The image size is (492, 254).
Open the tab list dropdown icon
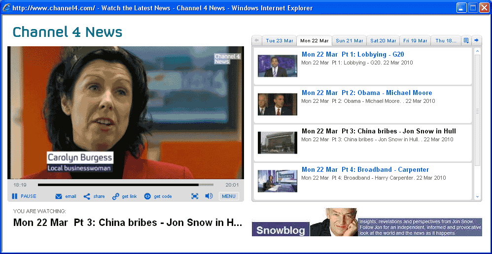[x=466, y=40]
